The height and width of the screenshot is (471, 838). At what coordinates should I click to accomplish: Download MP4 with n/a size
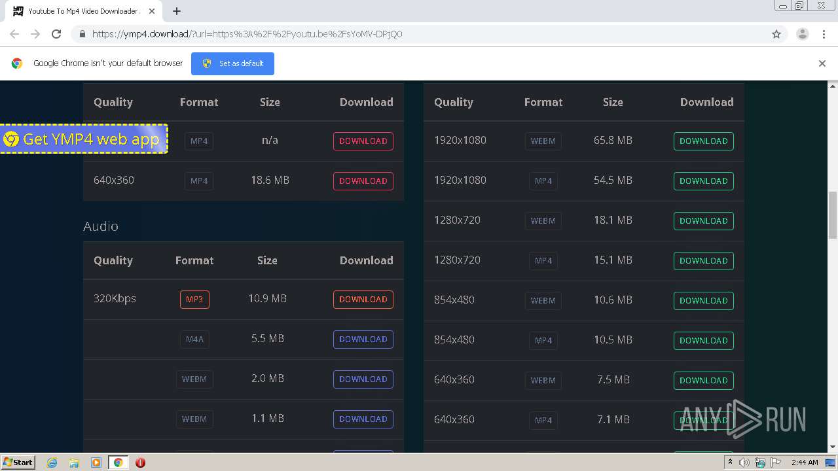(x=363, y=141)
